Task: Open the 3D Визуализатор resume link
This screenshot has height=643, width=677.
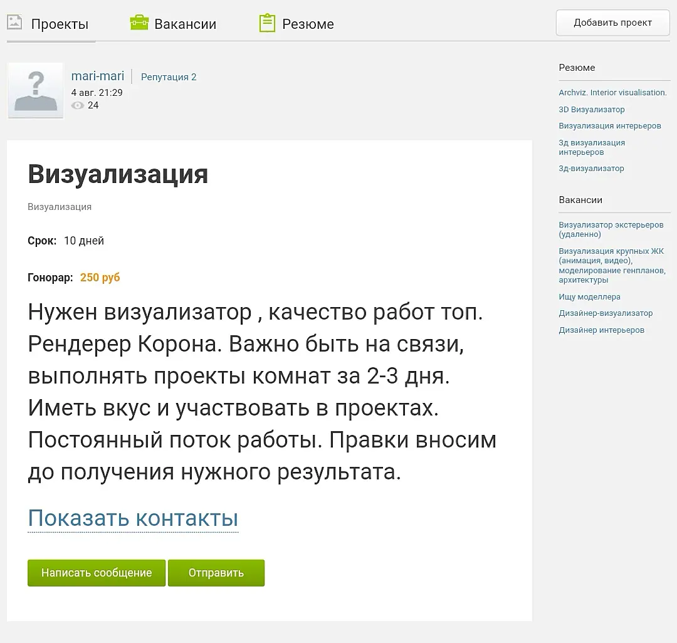Action: 592,109
